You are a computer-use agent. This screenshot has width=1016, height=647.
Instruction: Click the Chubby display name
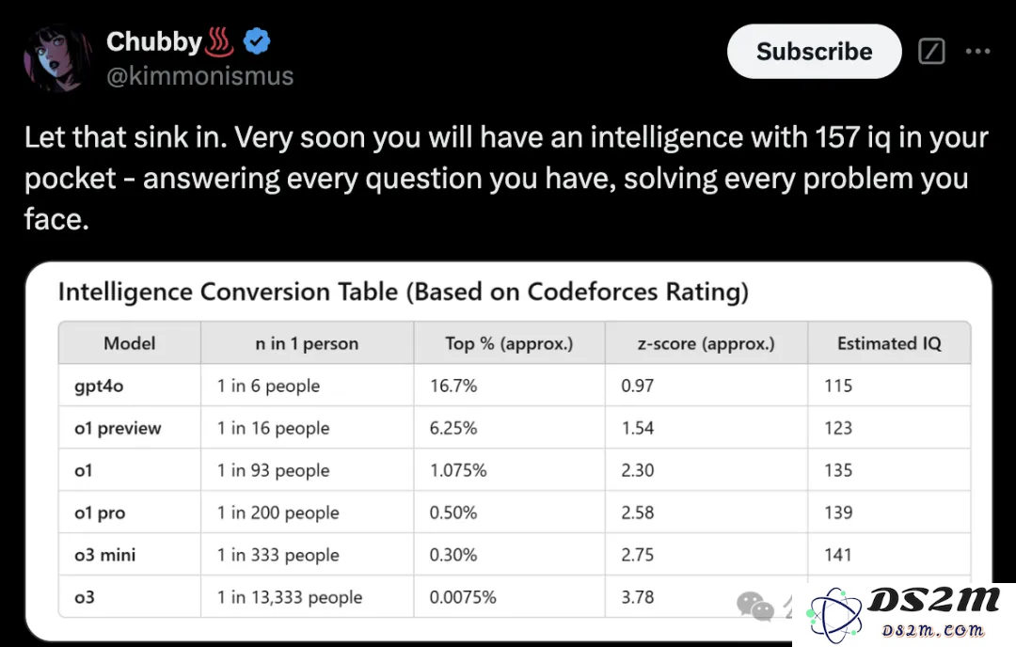point(154,41)
